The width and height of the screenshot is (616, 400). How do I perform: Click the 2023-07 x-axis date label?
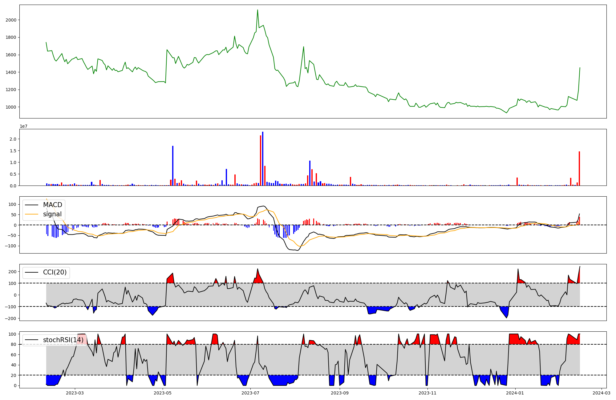click(250, 393)
